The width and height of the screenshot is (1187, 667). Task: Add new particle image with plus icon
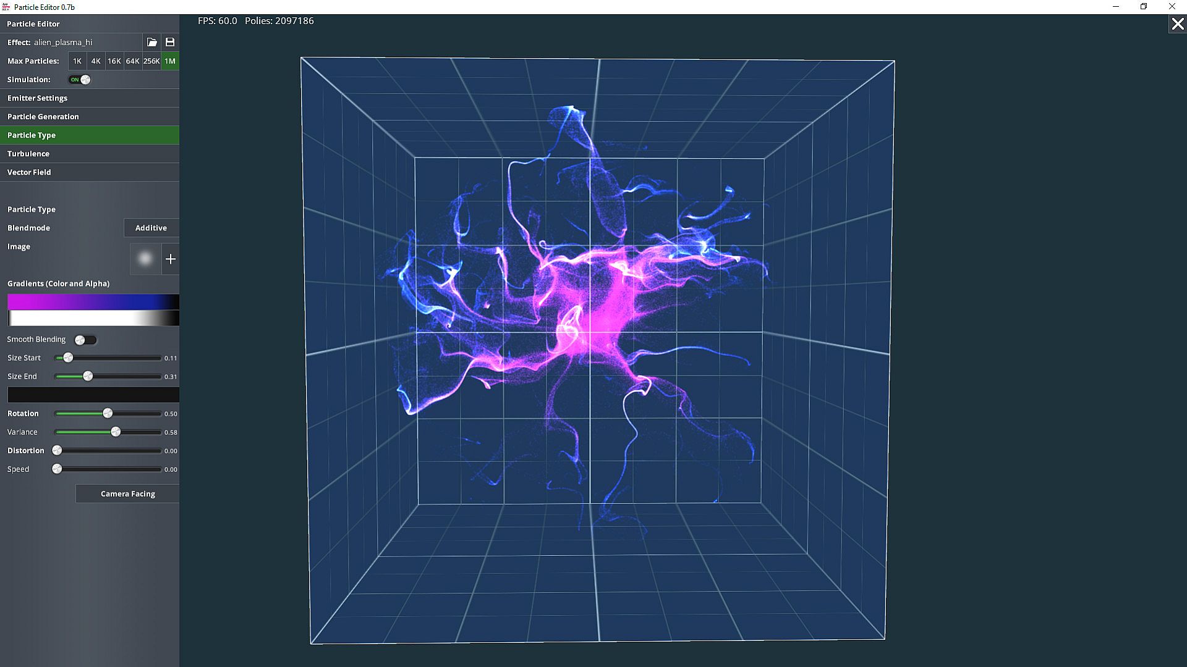[171, 259]
